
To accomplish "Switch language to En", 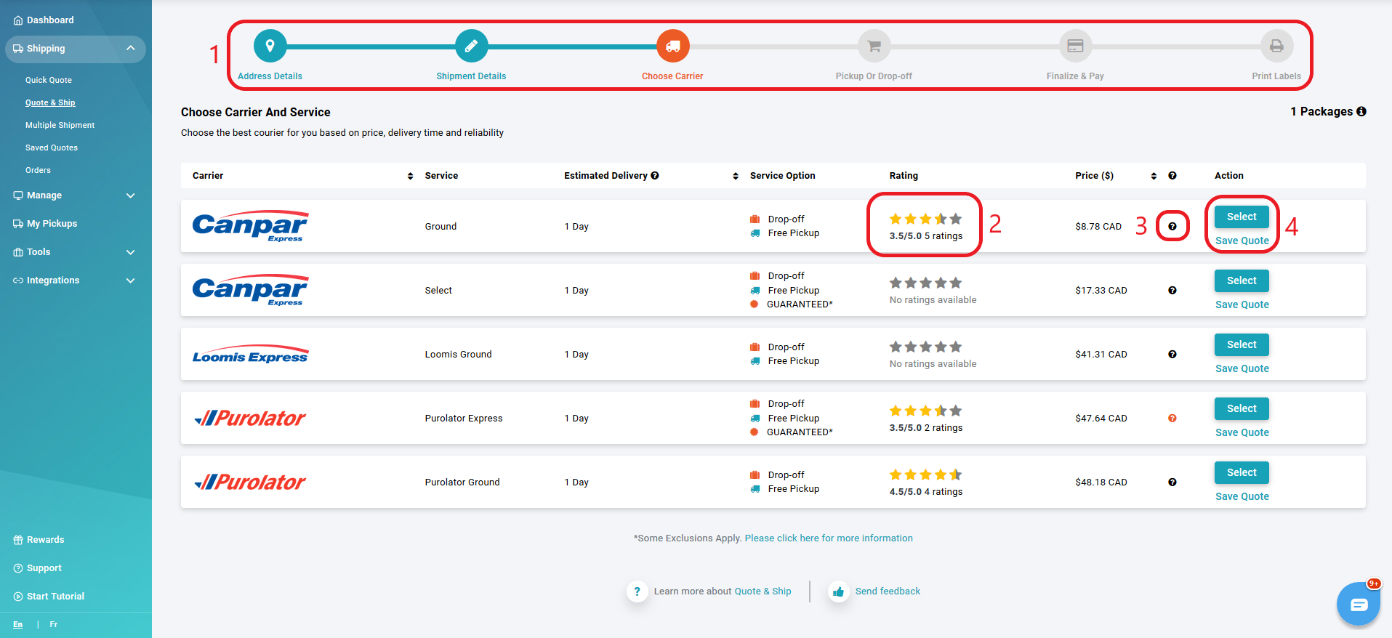I will pyautogui.click(x=17, y=625).
